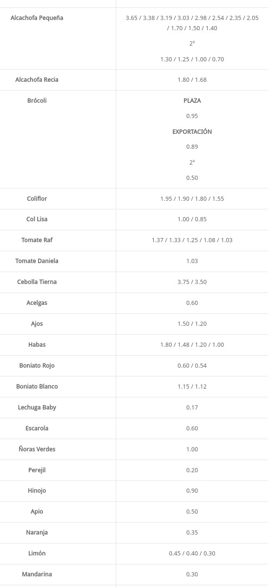Click the Tomate Daniela row label
Image resolution: width=268 pixels, height=588 pixels.
pyautogui.click(x=37, y=261)
